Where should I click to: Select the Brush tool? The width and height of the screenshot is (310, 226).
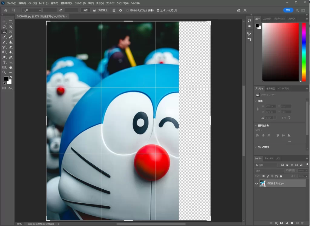[4, 42]
